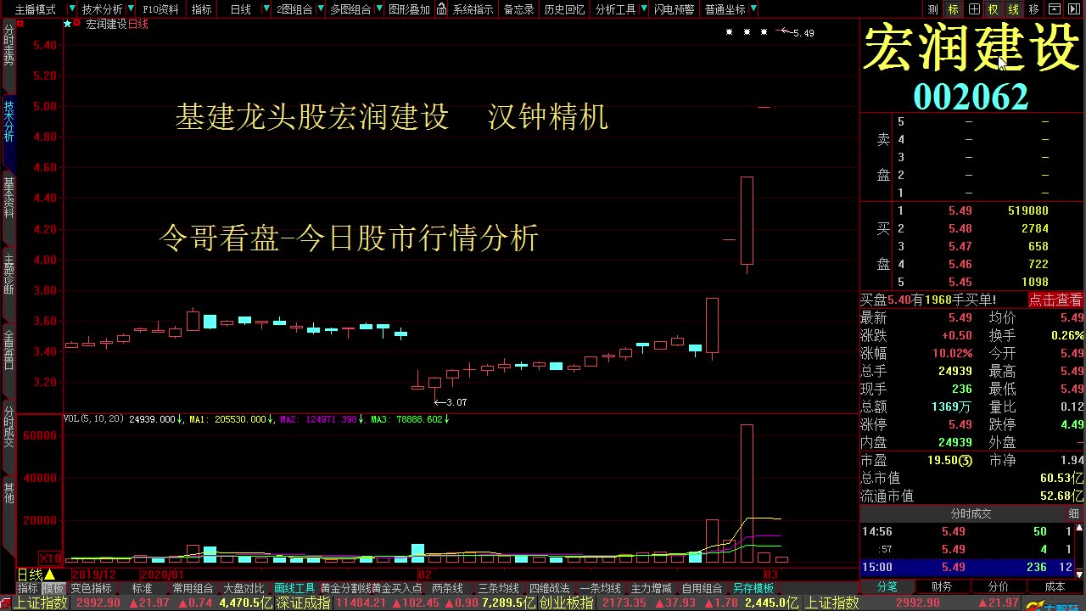
Task: Click the 四维战法 template button
Action: (549, 588)
